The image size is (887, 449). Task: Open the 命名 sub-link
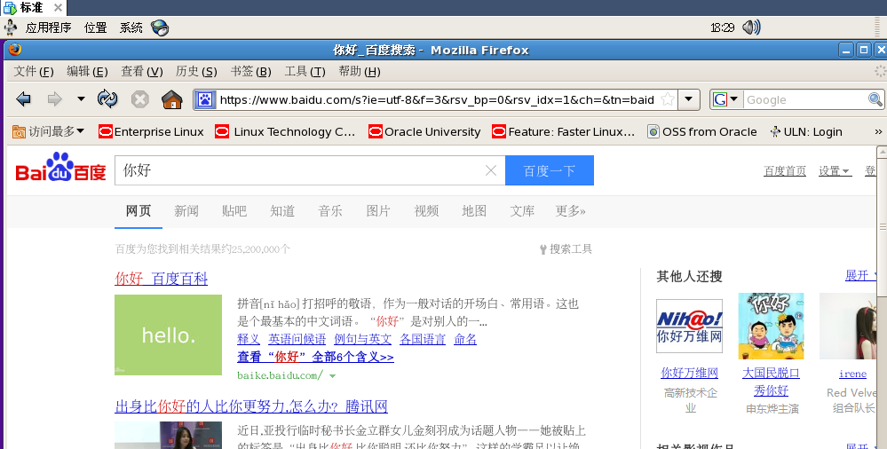465,339
